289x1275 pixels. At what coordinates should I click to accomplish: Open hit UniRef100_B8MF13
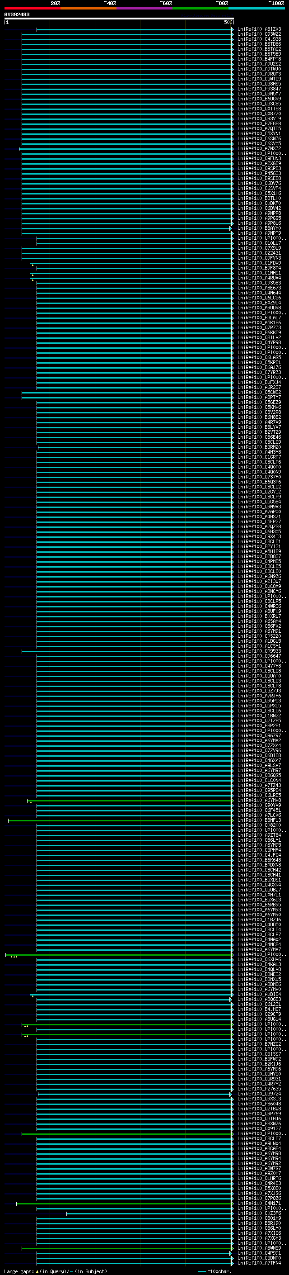click(259, 820)
